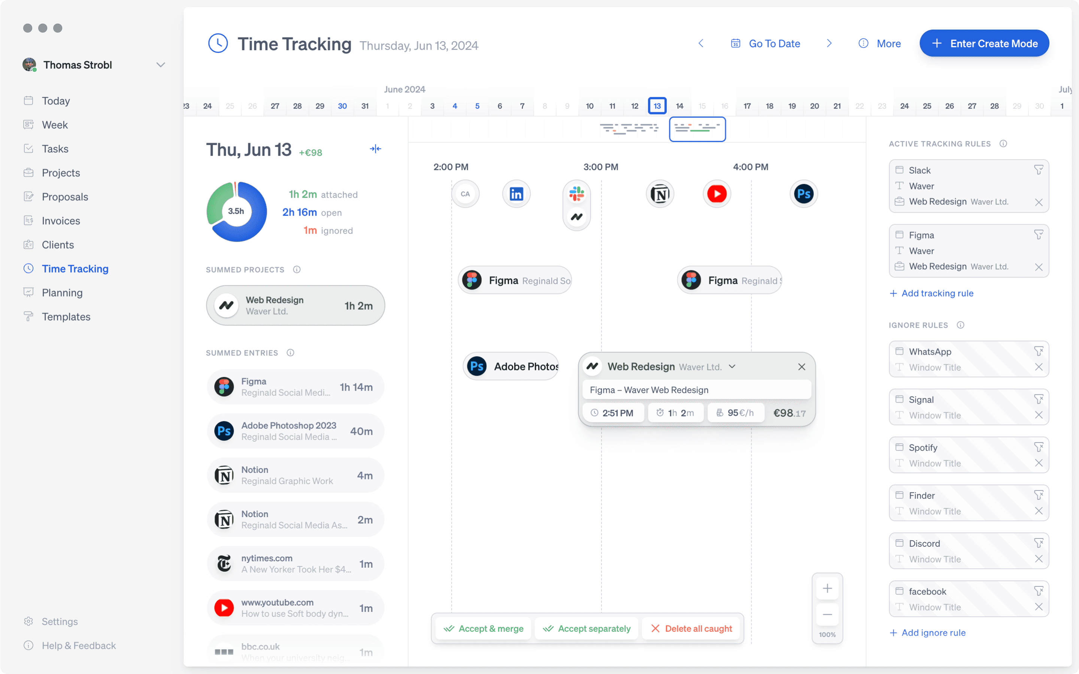
Task: Go to the next day with right chevron
Action: click(x=829, y=43)
